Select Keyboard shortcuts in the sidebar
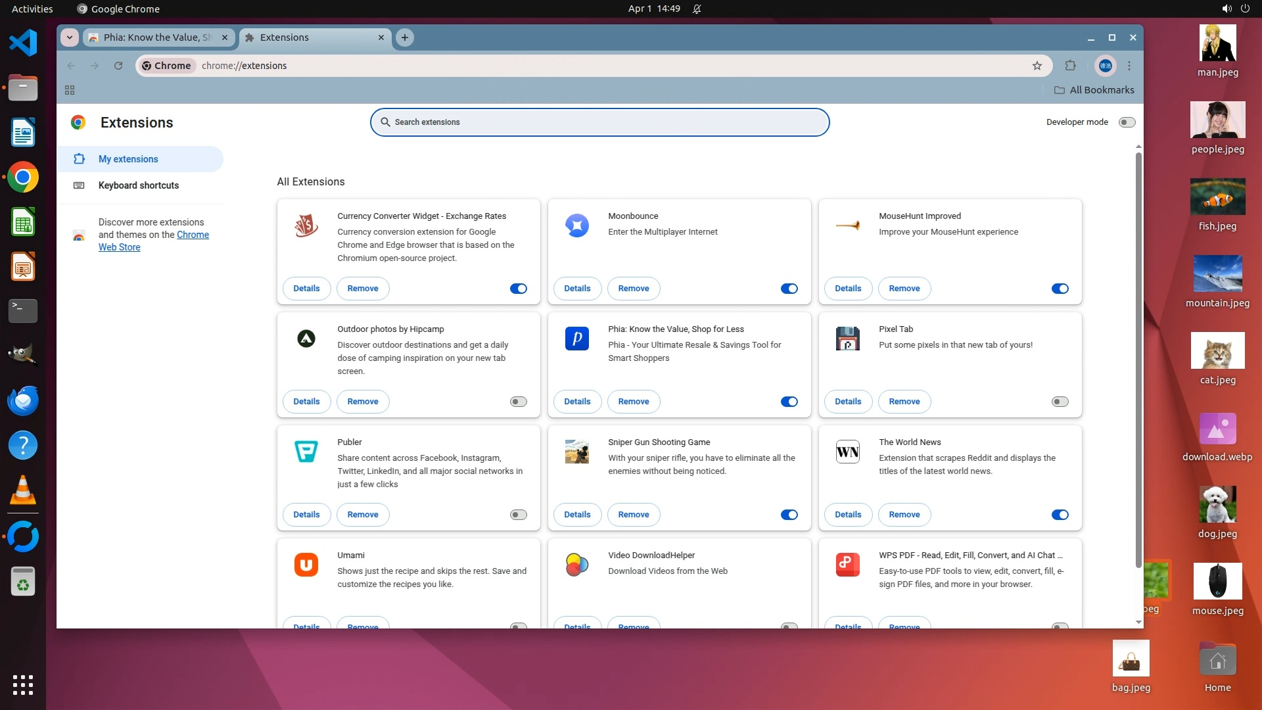 click(x=139, y=185)
